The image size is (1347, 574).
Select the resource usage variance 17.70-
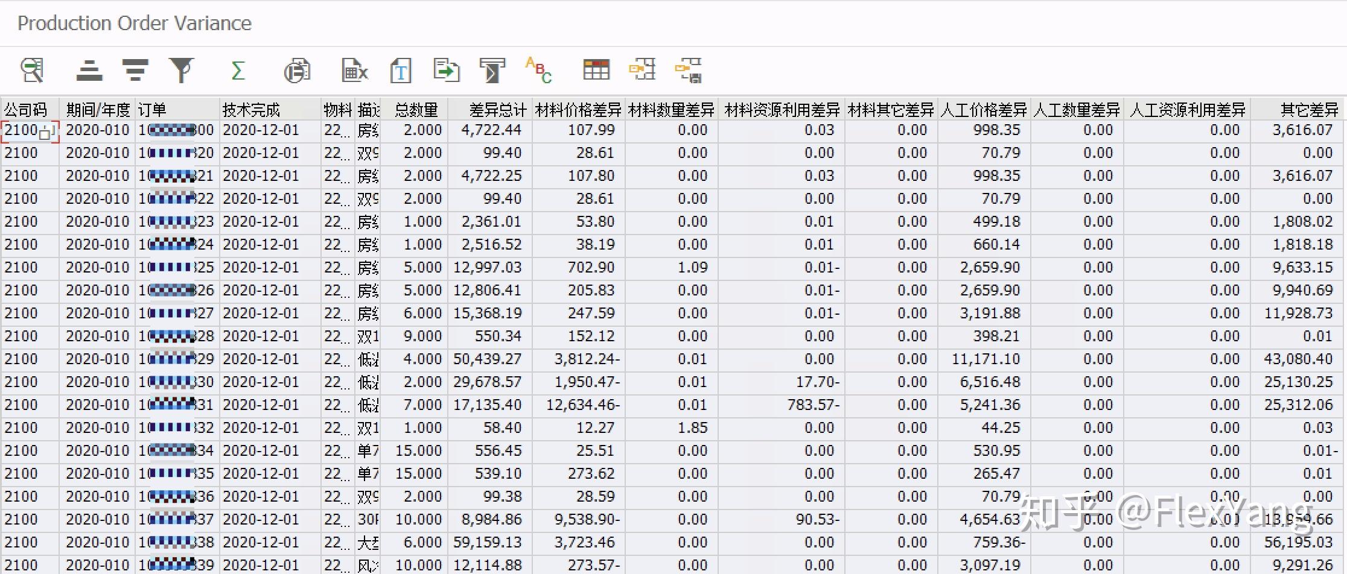783,382
